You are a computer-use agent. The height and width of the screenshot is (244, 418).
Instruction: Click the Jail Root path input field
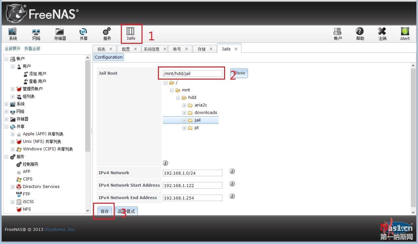[x=193, y=73]
